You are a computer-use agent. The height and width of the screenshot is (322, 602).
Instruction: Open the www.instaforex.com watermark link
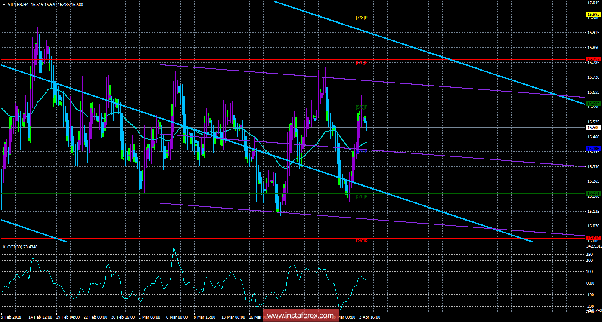tap(300, 316)
